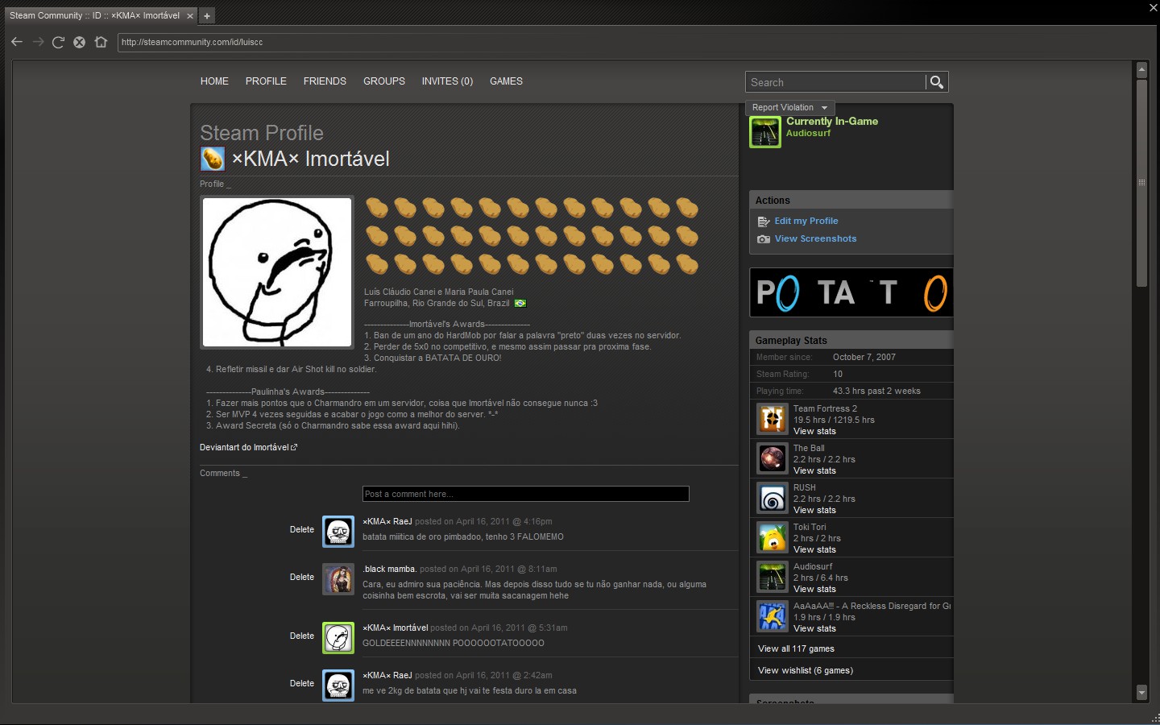View stats for Team Fortress 2

pyautogui.click(x=814, y=431)
